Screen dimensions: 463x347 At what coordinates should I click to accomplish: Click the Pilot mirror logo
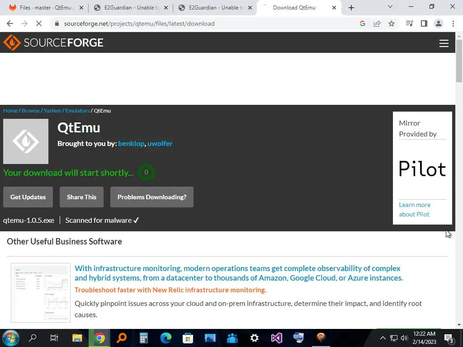click(x=423, y=169)
